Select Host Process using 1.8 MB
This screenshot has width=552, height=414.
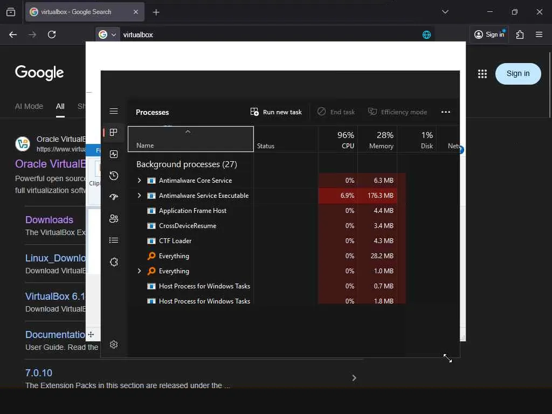[204, 301]
